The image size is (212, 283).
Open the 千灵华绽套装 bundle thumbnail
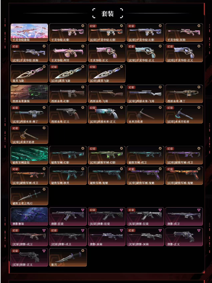pos(29,32)
